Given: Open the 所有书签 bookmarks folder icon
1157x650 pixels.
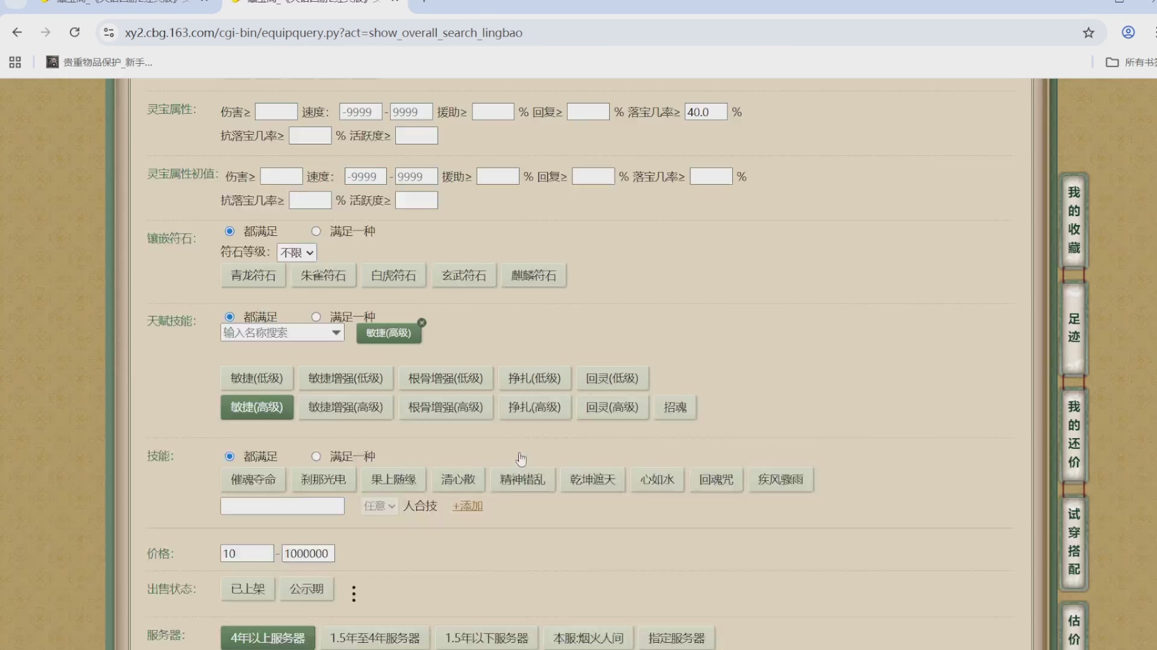Looking at the screenshot, I should tap(1112, 62).
